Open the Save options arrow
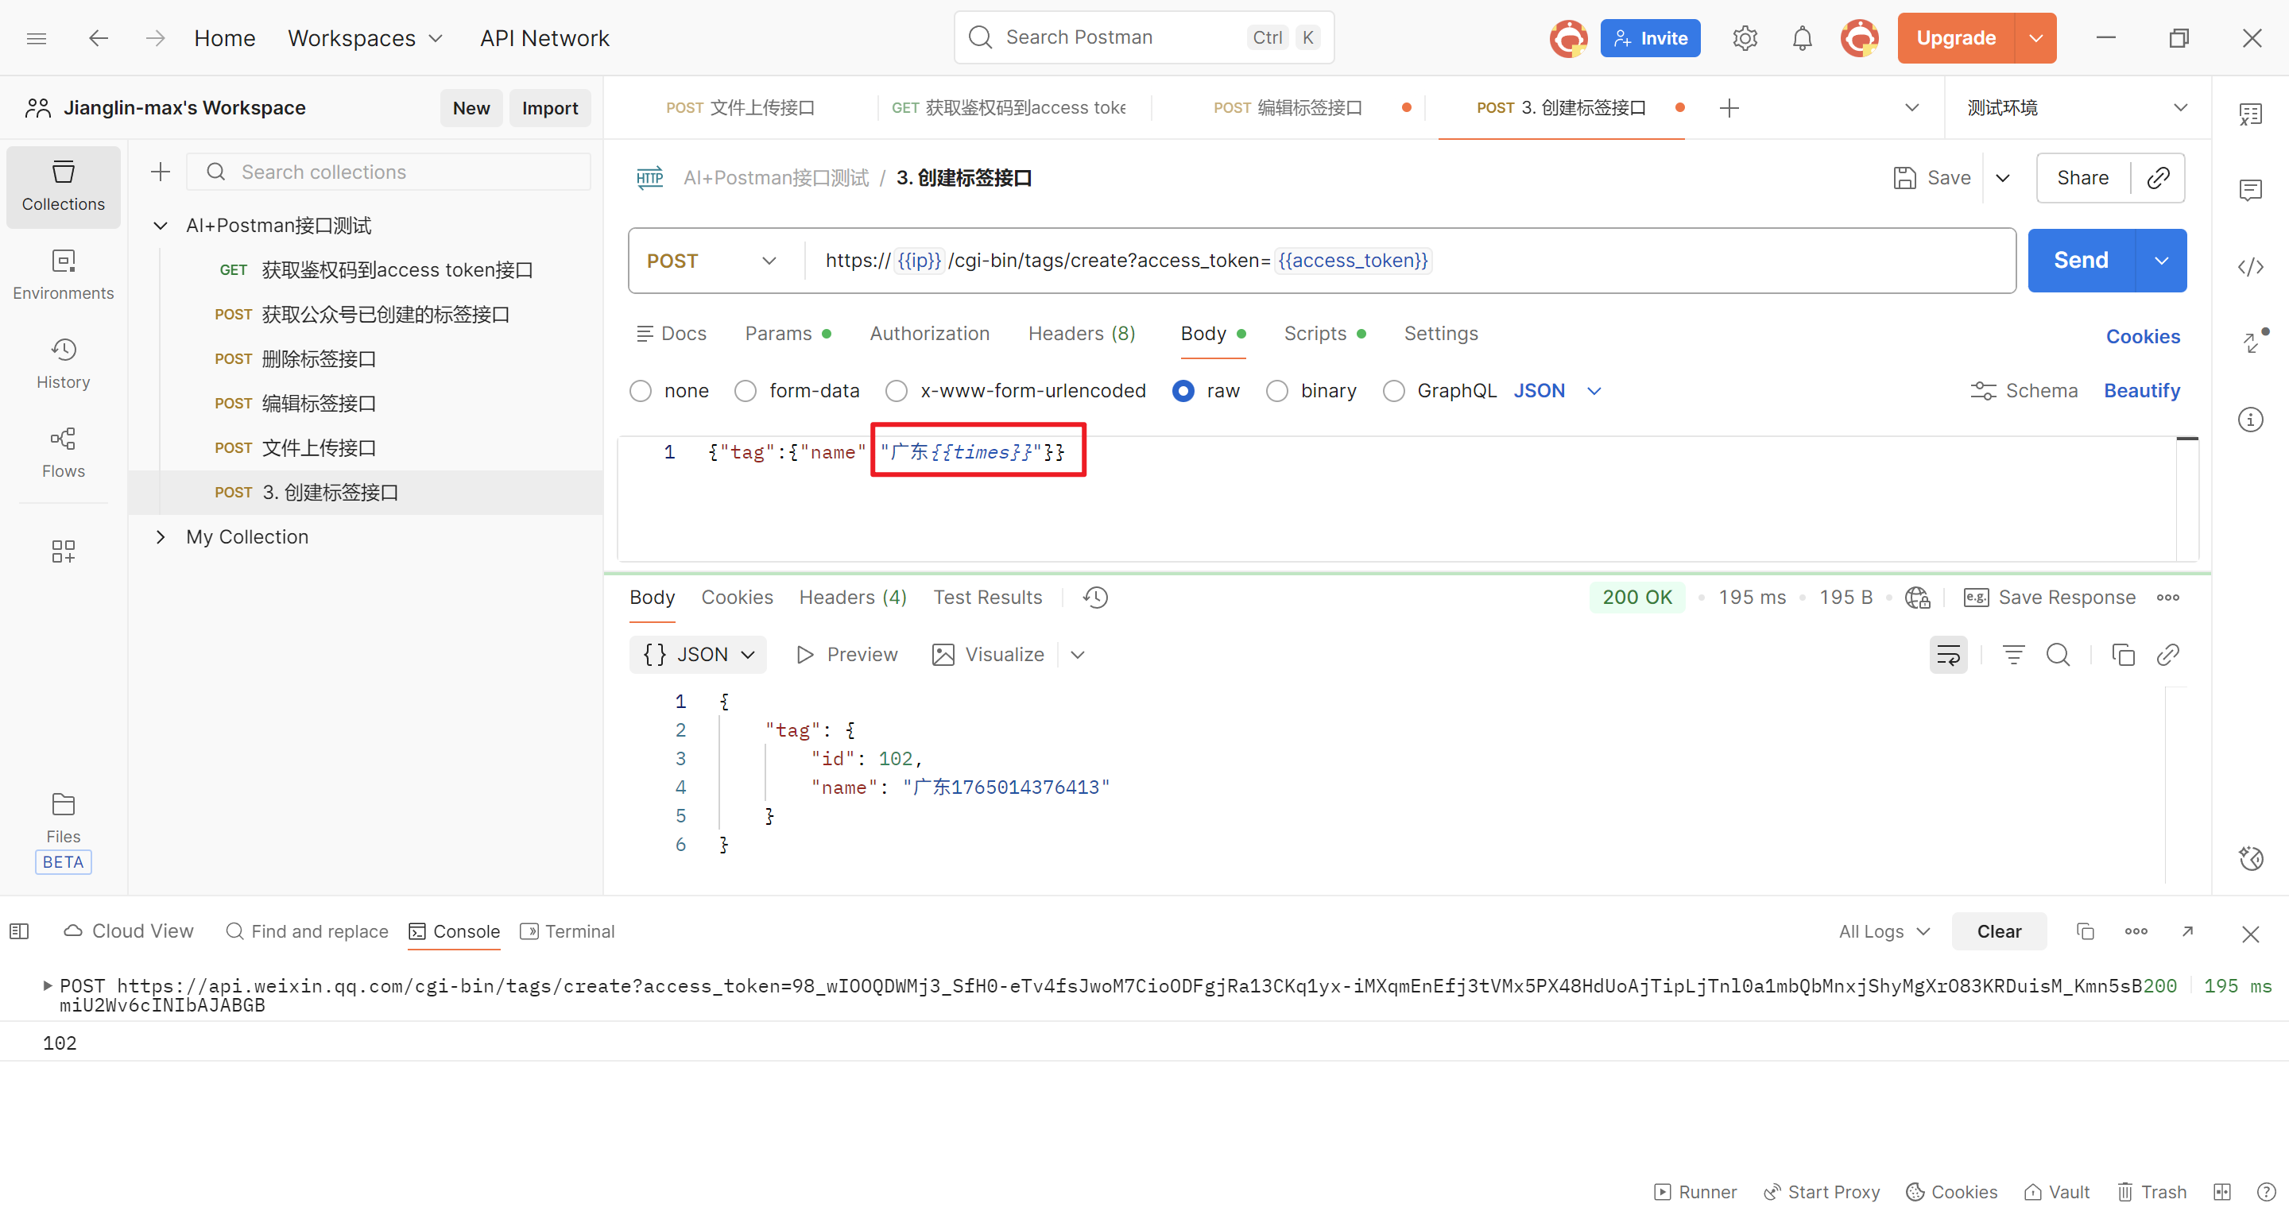This screenshot has width=2289, height=1211. pyautogui.click(x=2003, y=178)
